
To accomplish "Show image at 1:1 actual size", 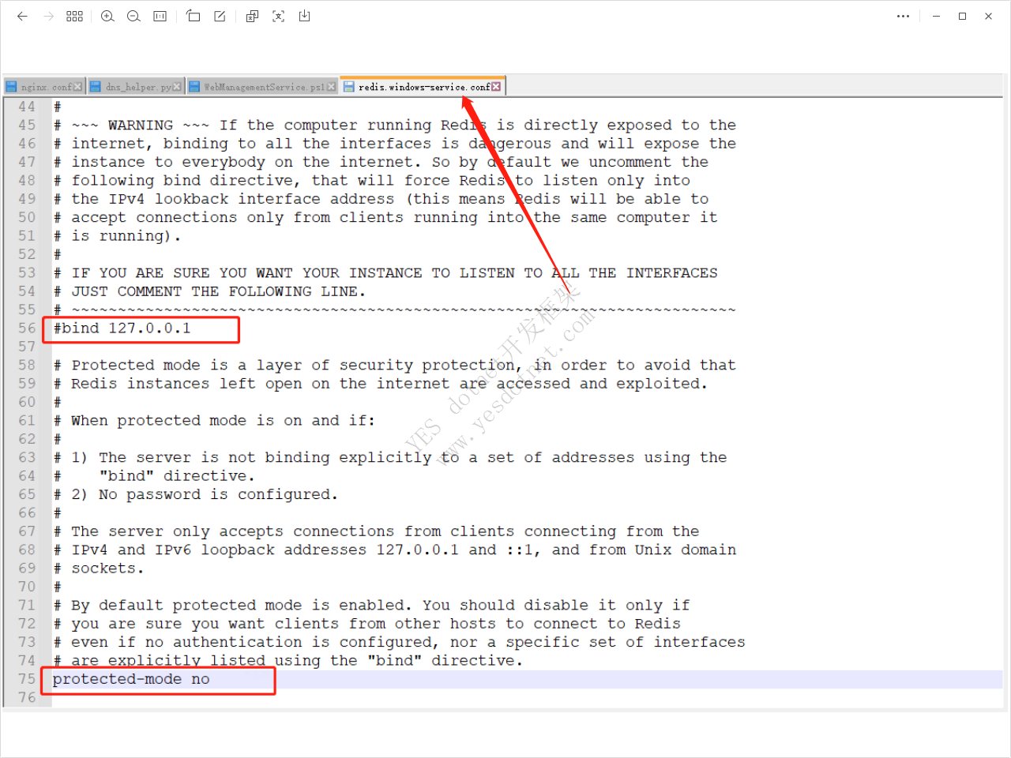I will pos(160,16).
